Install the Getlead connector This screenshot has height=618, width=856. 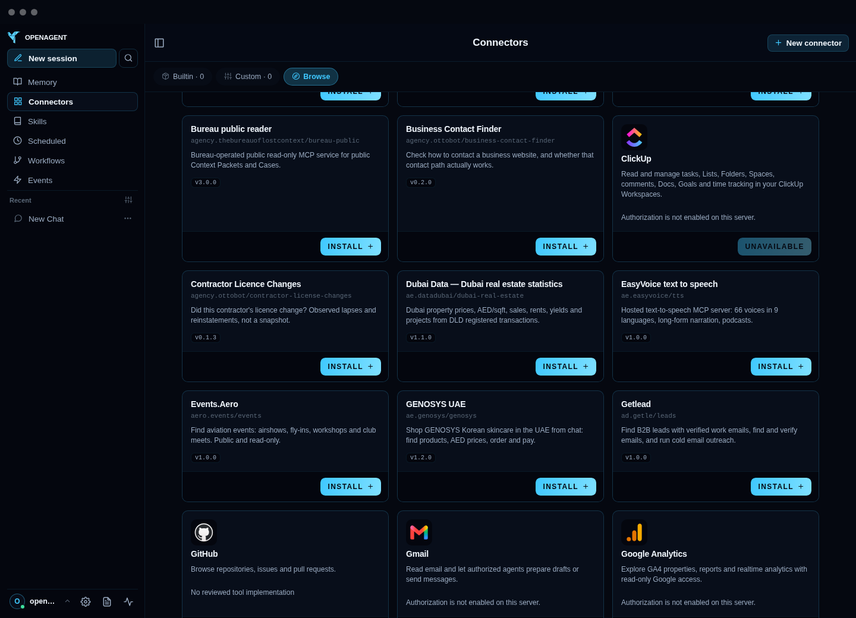click(781, 487)
